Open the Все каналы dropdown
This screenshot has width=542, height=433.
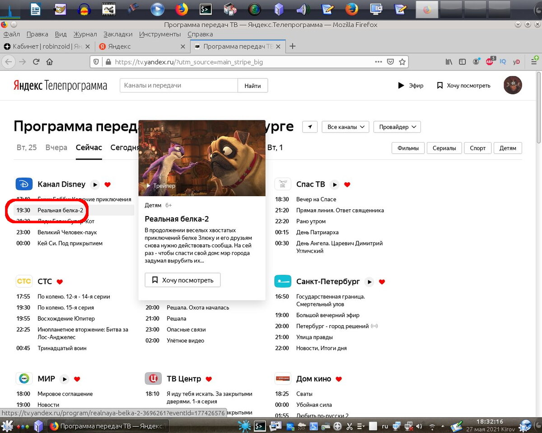[x=346, y=127]
